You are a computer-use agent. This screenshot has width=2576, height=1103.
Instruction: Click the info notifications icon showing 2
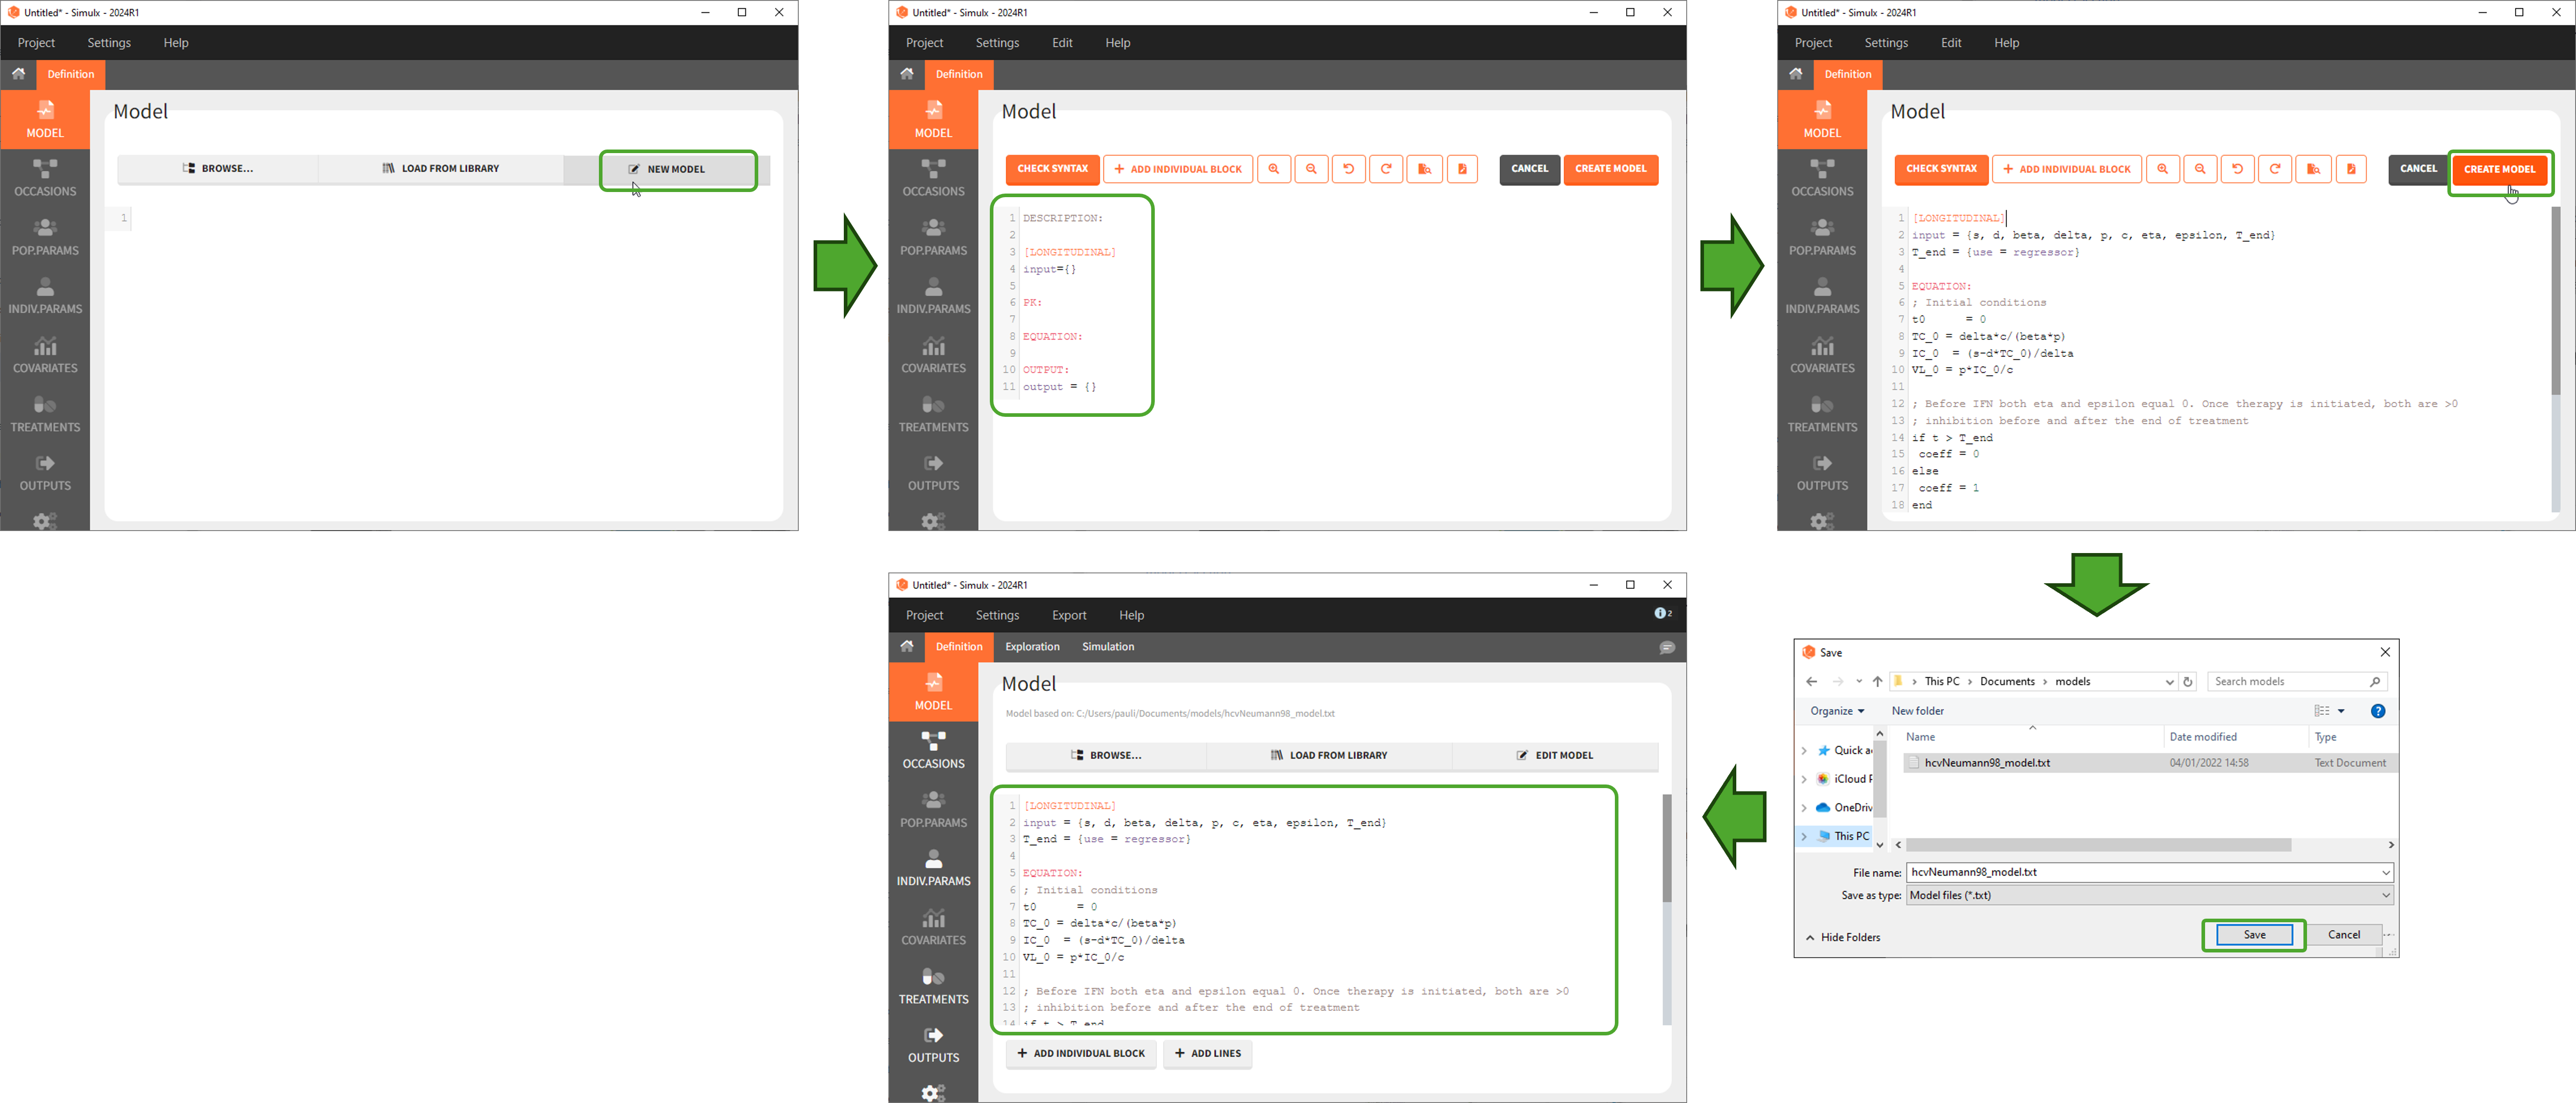tap(1662, 614)
